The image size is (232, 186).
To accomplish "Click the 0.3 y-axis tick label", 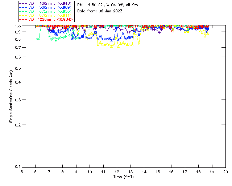I will tap(18, 100).
